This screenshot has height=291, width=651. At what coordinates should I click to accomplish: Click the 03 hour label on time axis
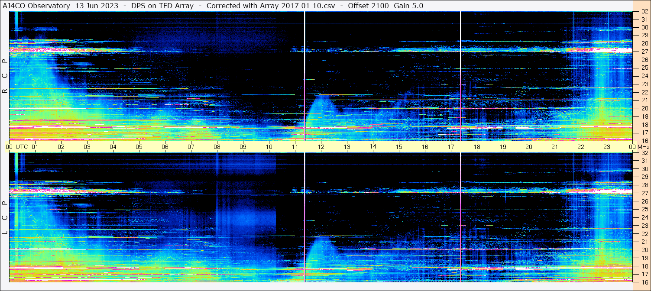point(87,147)
